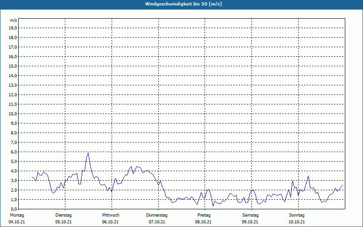Click the 6,0 axis value
This screenshot has height=227, width=363.
tap(14, 152)
